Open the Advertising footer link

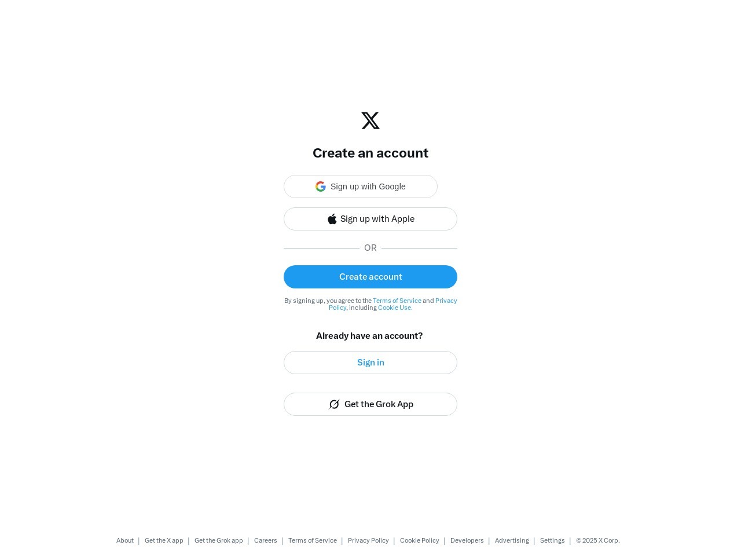512,540
